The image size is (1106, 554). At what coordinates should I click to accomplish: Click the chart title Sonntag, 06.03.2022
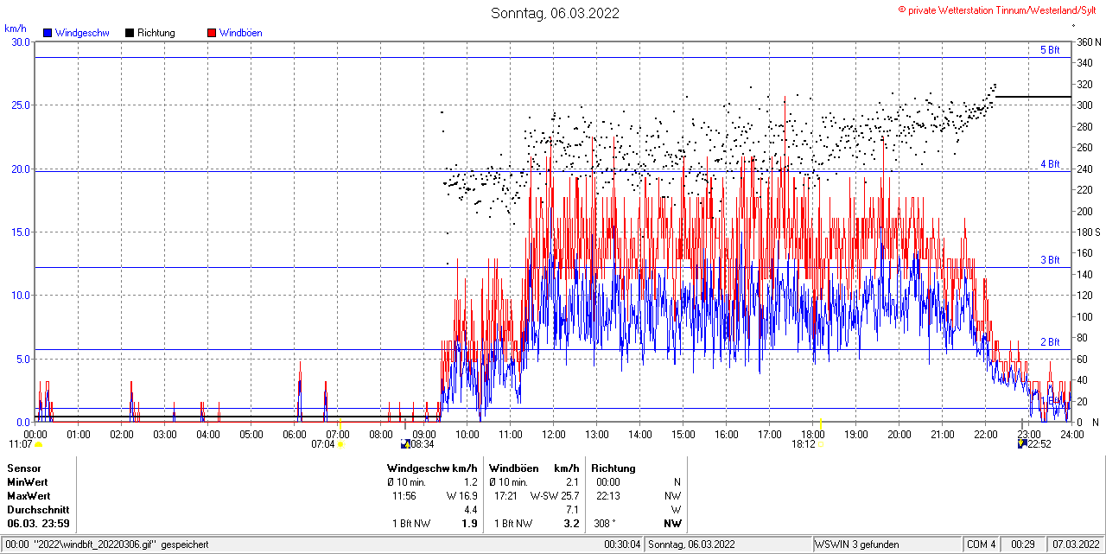[555, 13]
